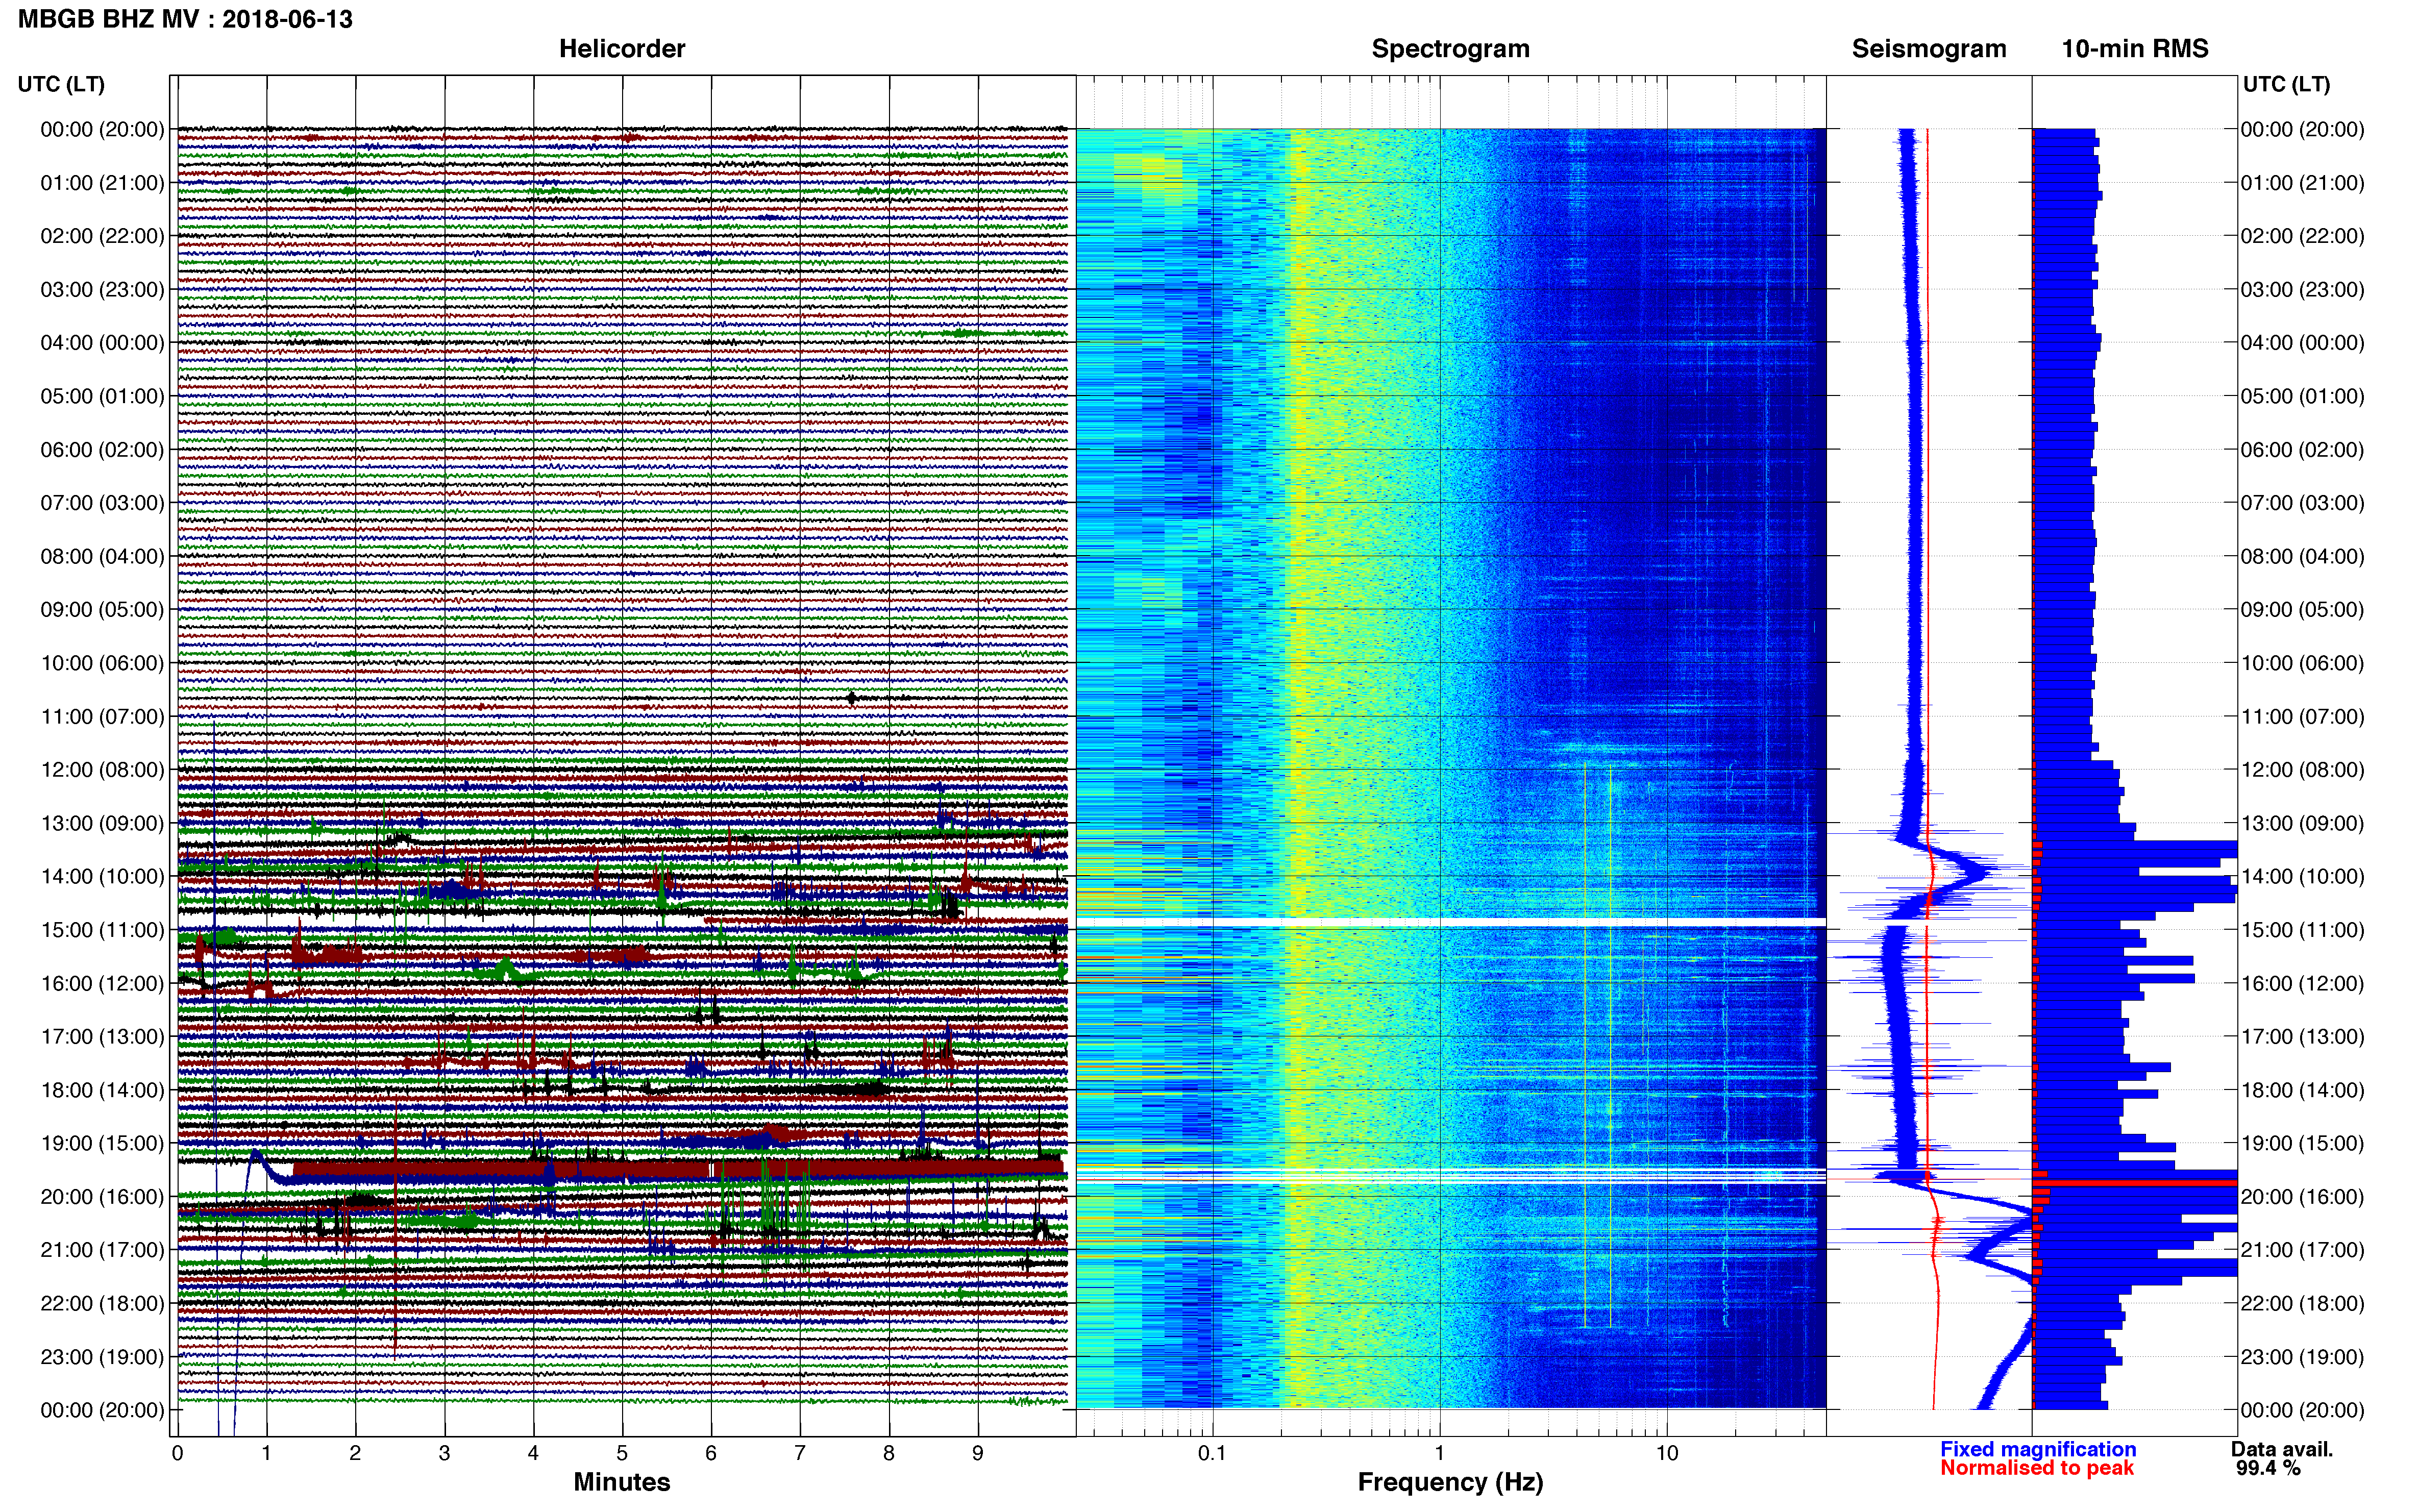Click '18:00 (14:00)' on the RMS time axis
Screen dimensions: 2419x1512
click(x=2302, y=1090)
